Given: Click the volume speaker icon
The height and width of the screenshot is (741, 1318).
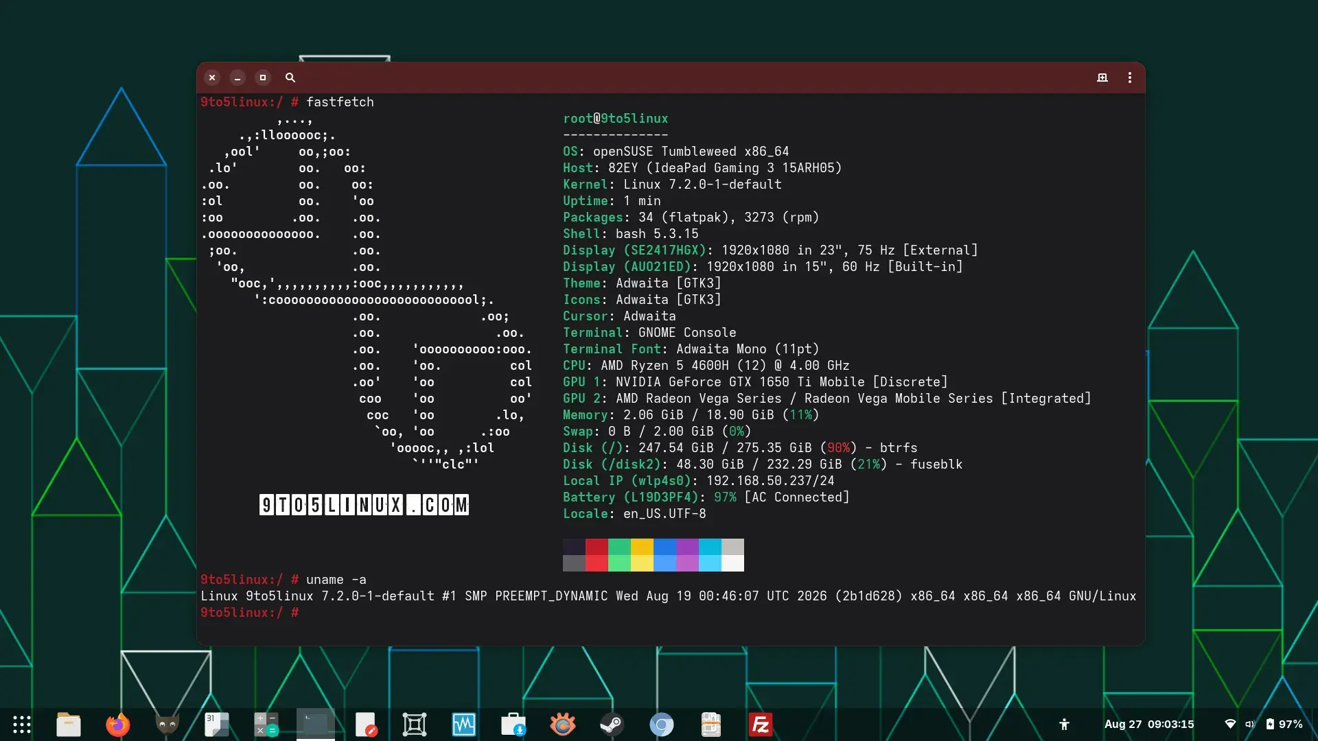Looking at the screenshot, I should pyautogui.click(x=1250, y=725).
